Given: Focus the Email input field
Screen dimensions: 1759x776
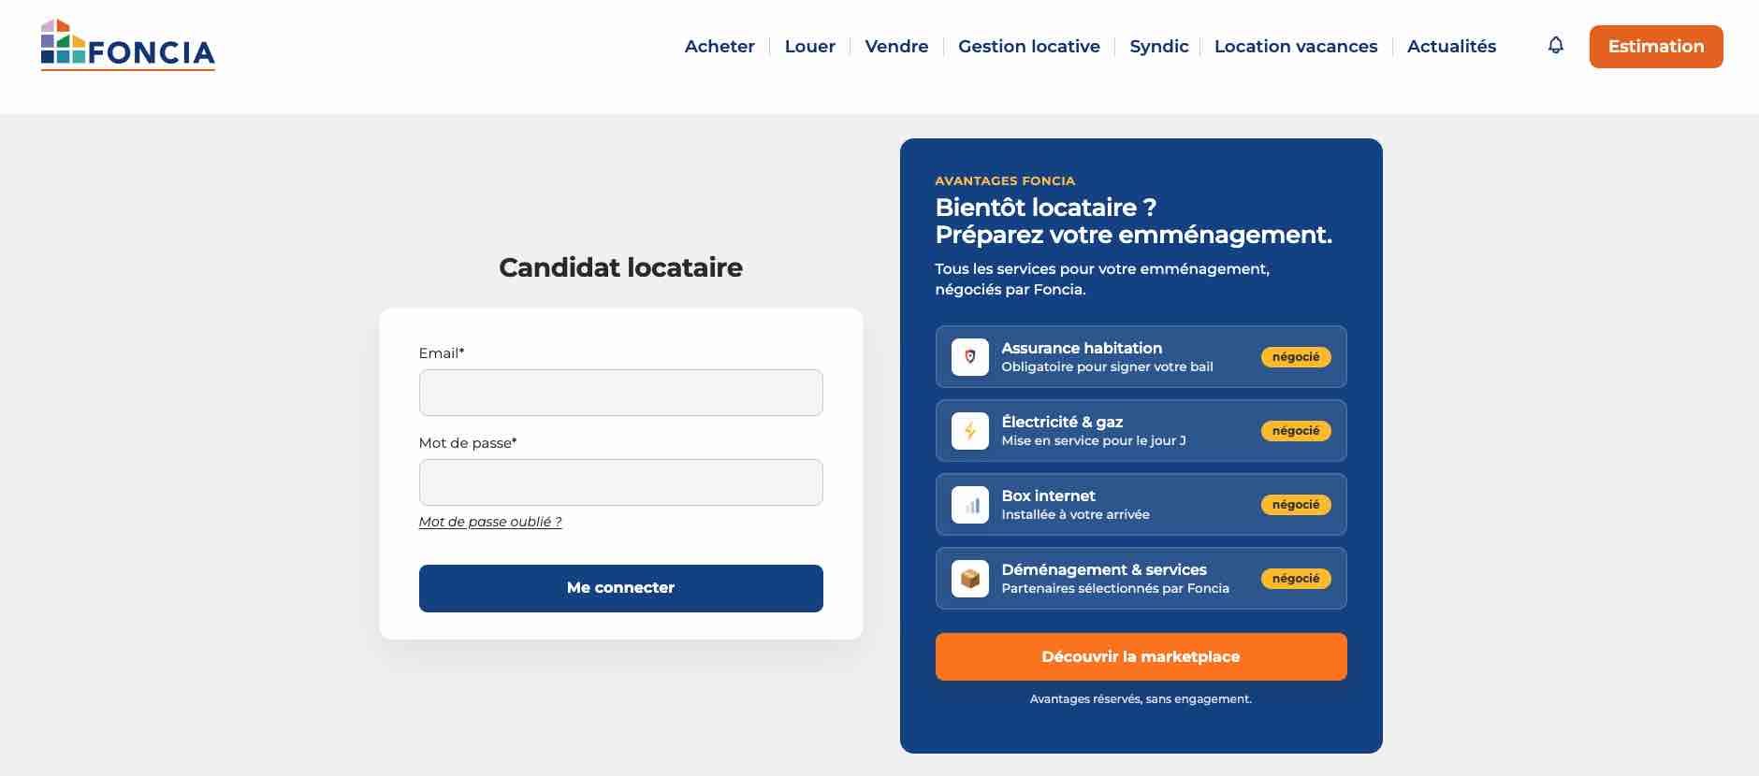Looking at the screenshot, I should 621,393.
